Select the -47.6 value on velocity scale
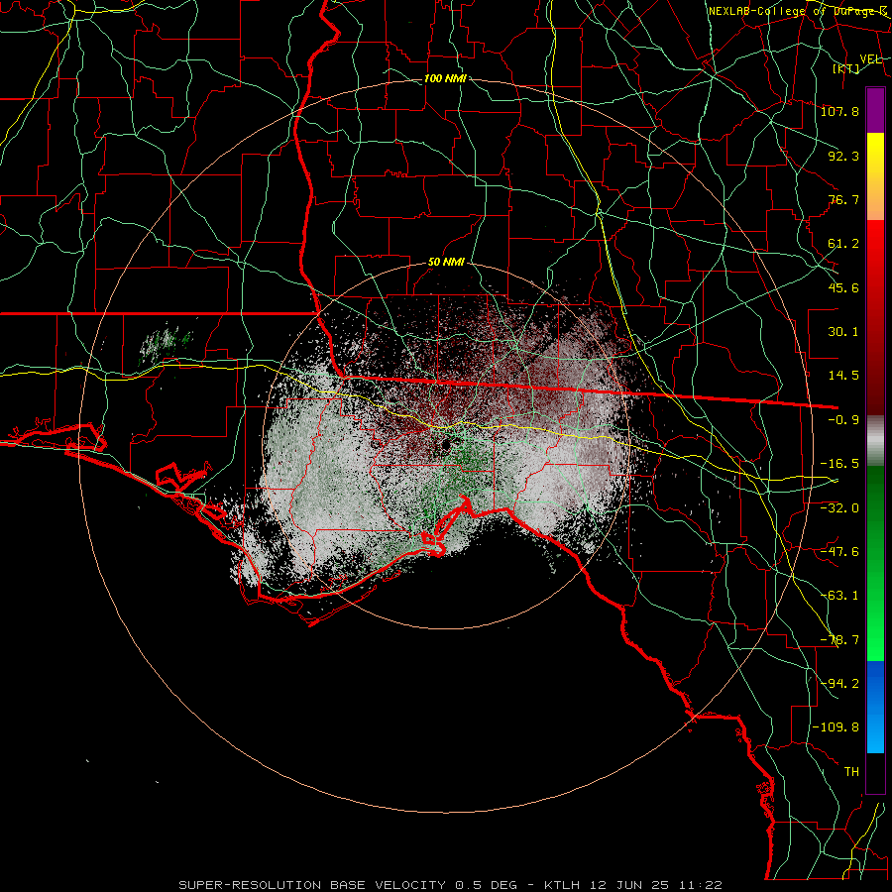The image size is (892, 892). (839, 551)
